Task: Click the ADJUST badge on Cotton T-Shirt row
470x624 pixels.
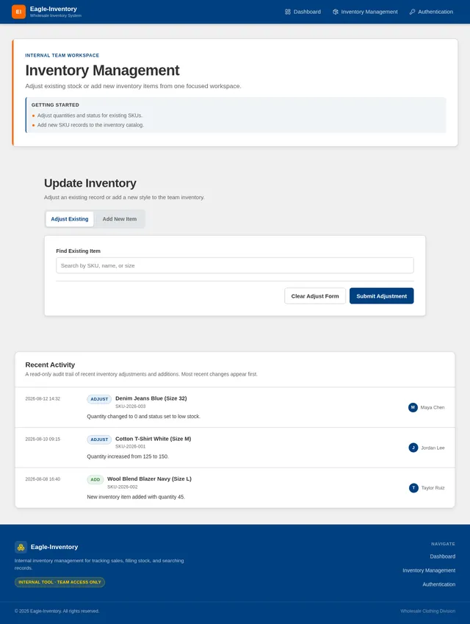Action: (99, 440)
